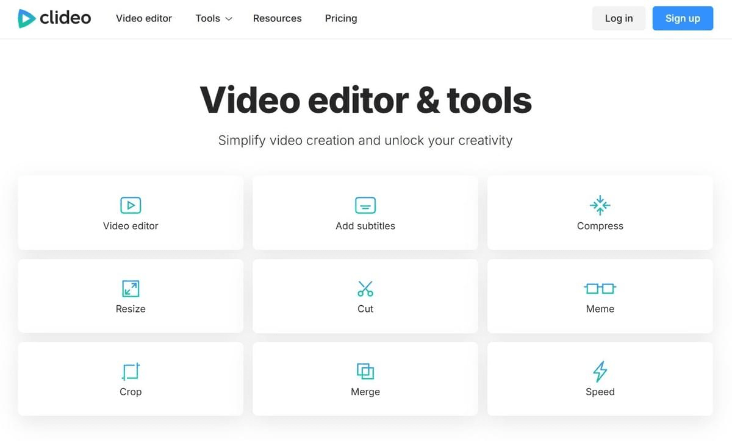Click the Cut card label
Screen dimensions: 732x441
coord(365,309)
